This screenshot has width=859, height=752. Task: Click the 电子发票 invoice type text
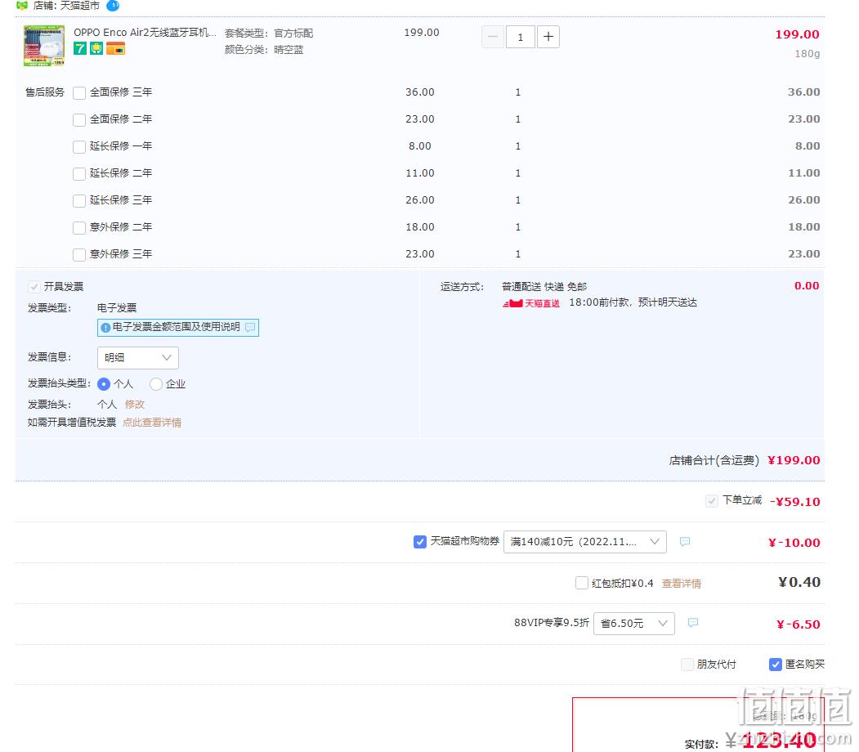[x=117, y=308]
